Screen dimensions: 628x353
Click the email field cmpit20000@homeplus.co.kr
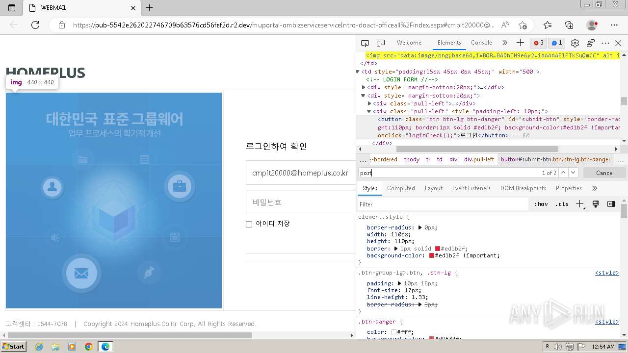tap(300, 173)
